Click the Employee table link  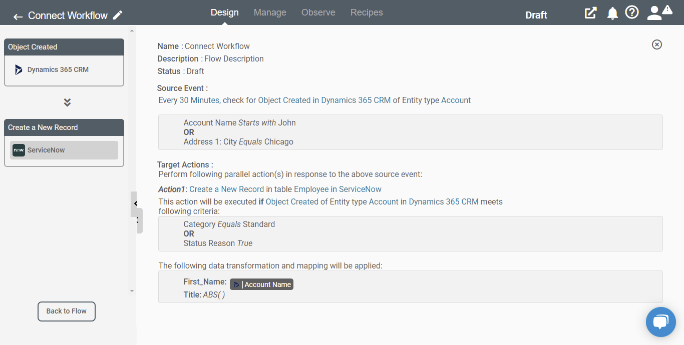[x=311, y=189]
